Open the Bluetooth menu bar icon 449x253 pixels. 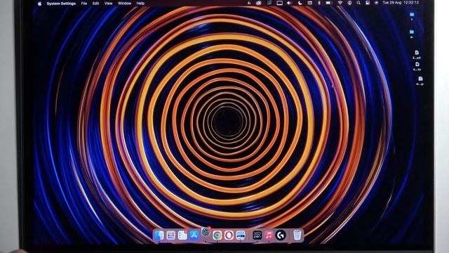[319, 3]
